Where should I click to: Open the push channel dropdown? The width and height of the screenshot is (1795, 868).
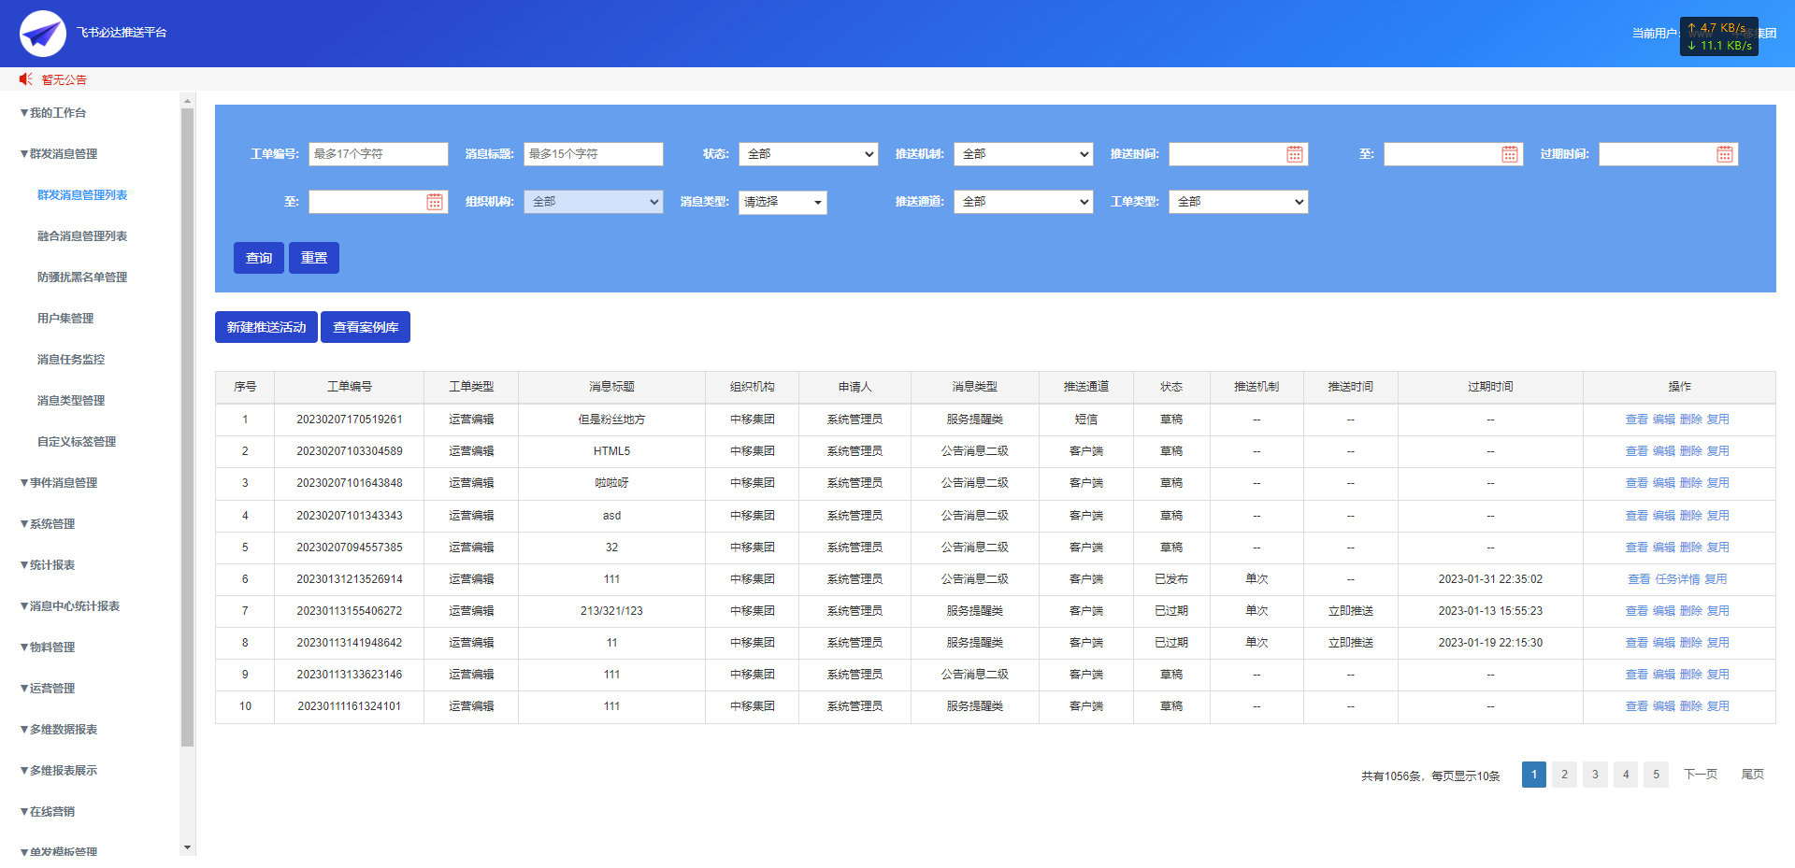coord(1023,202)
